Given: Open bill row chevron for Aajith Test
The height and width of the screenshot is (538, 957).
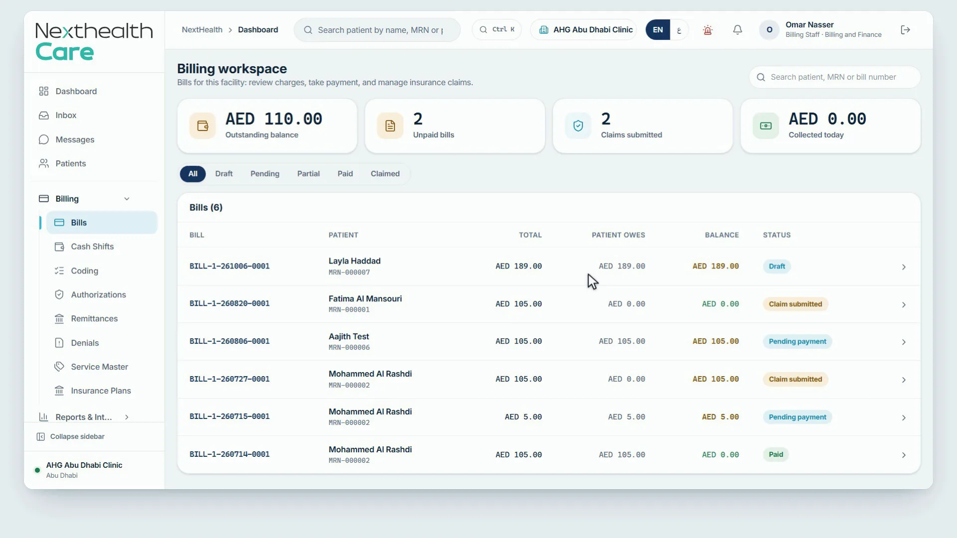Looking at the screenshot, I should click(903, 342).
